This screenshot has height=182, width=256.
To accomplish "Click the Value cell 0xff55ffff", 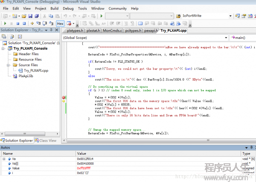I will click(x=84, y=168).
